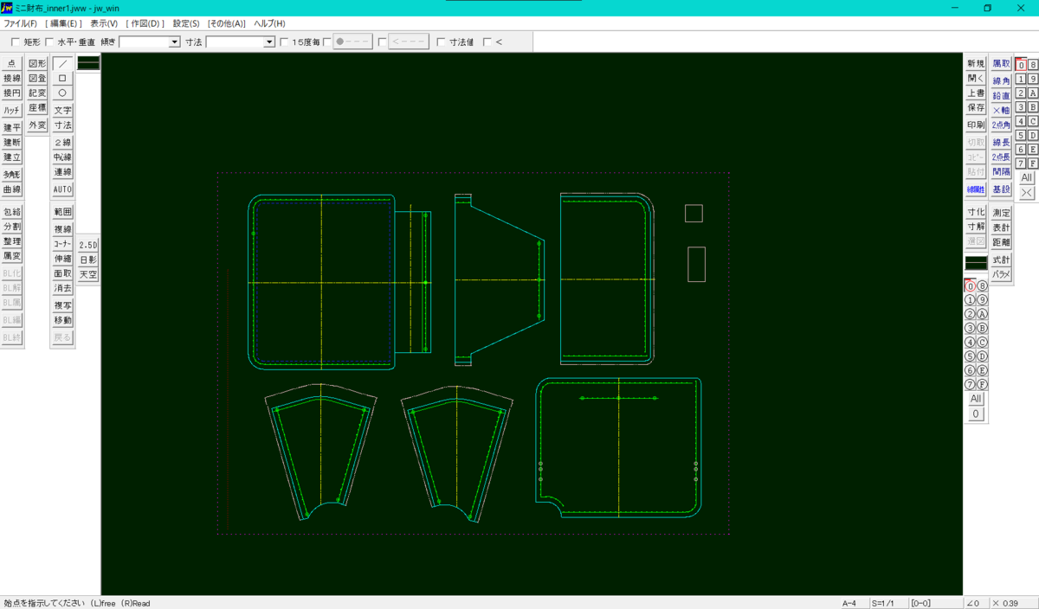Open the 設定(S) menu
The width and height of the screenshot is (1039, 609).
(186, 23)
